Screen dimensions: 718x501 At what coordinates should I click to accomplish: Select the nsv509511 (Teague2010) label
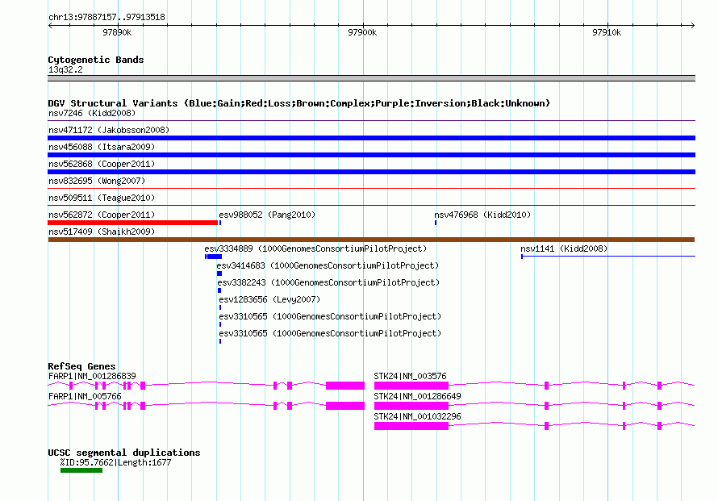(x=101, y=198)
